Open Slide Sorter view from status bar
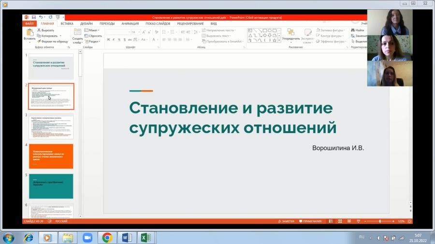Screen dimensions: 435x244 click(x=340, y=221)
